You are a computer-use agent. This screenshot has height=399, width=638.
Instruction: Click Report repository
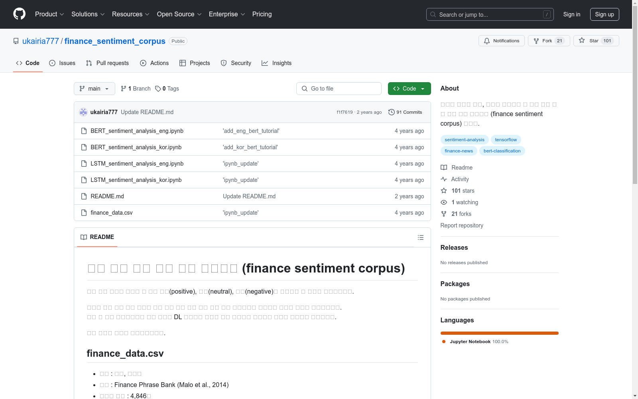tap(462, 225)
